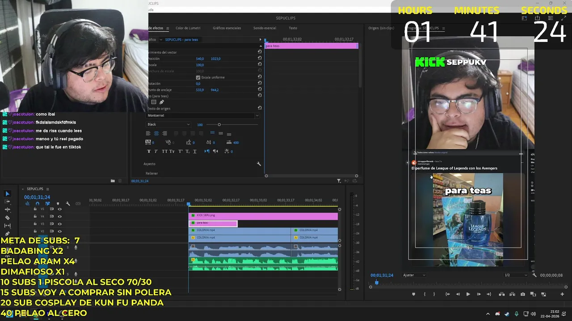Click the Lift button in program monitor
This screenshot has height=321, width=572.
pos(502,294)
